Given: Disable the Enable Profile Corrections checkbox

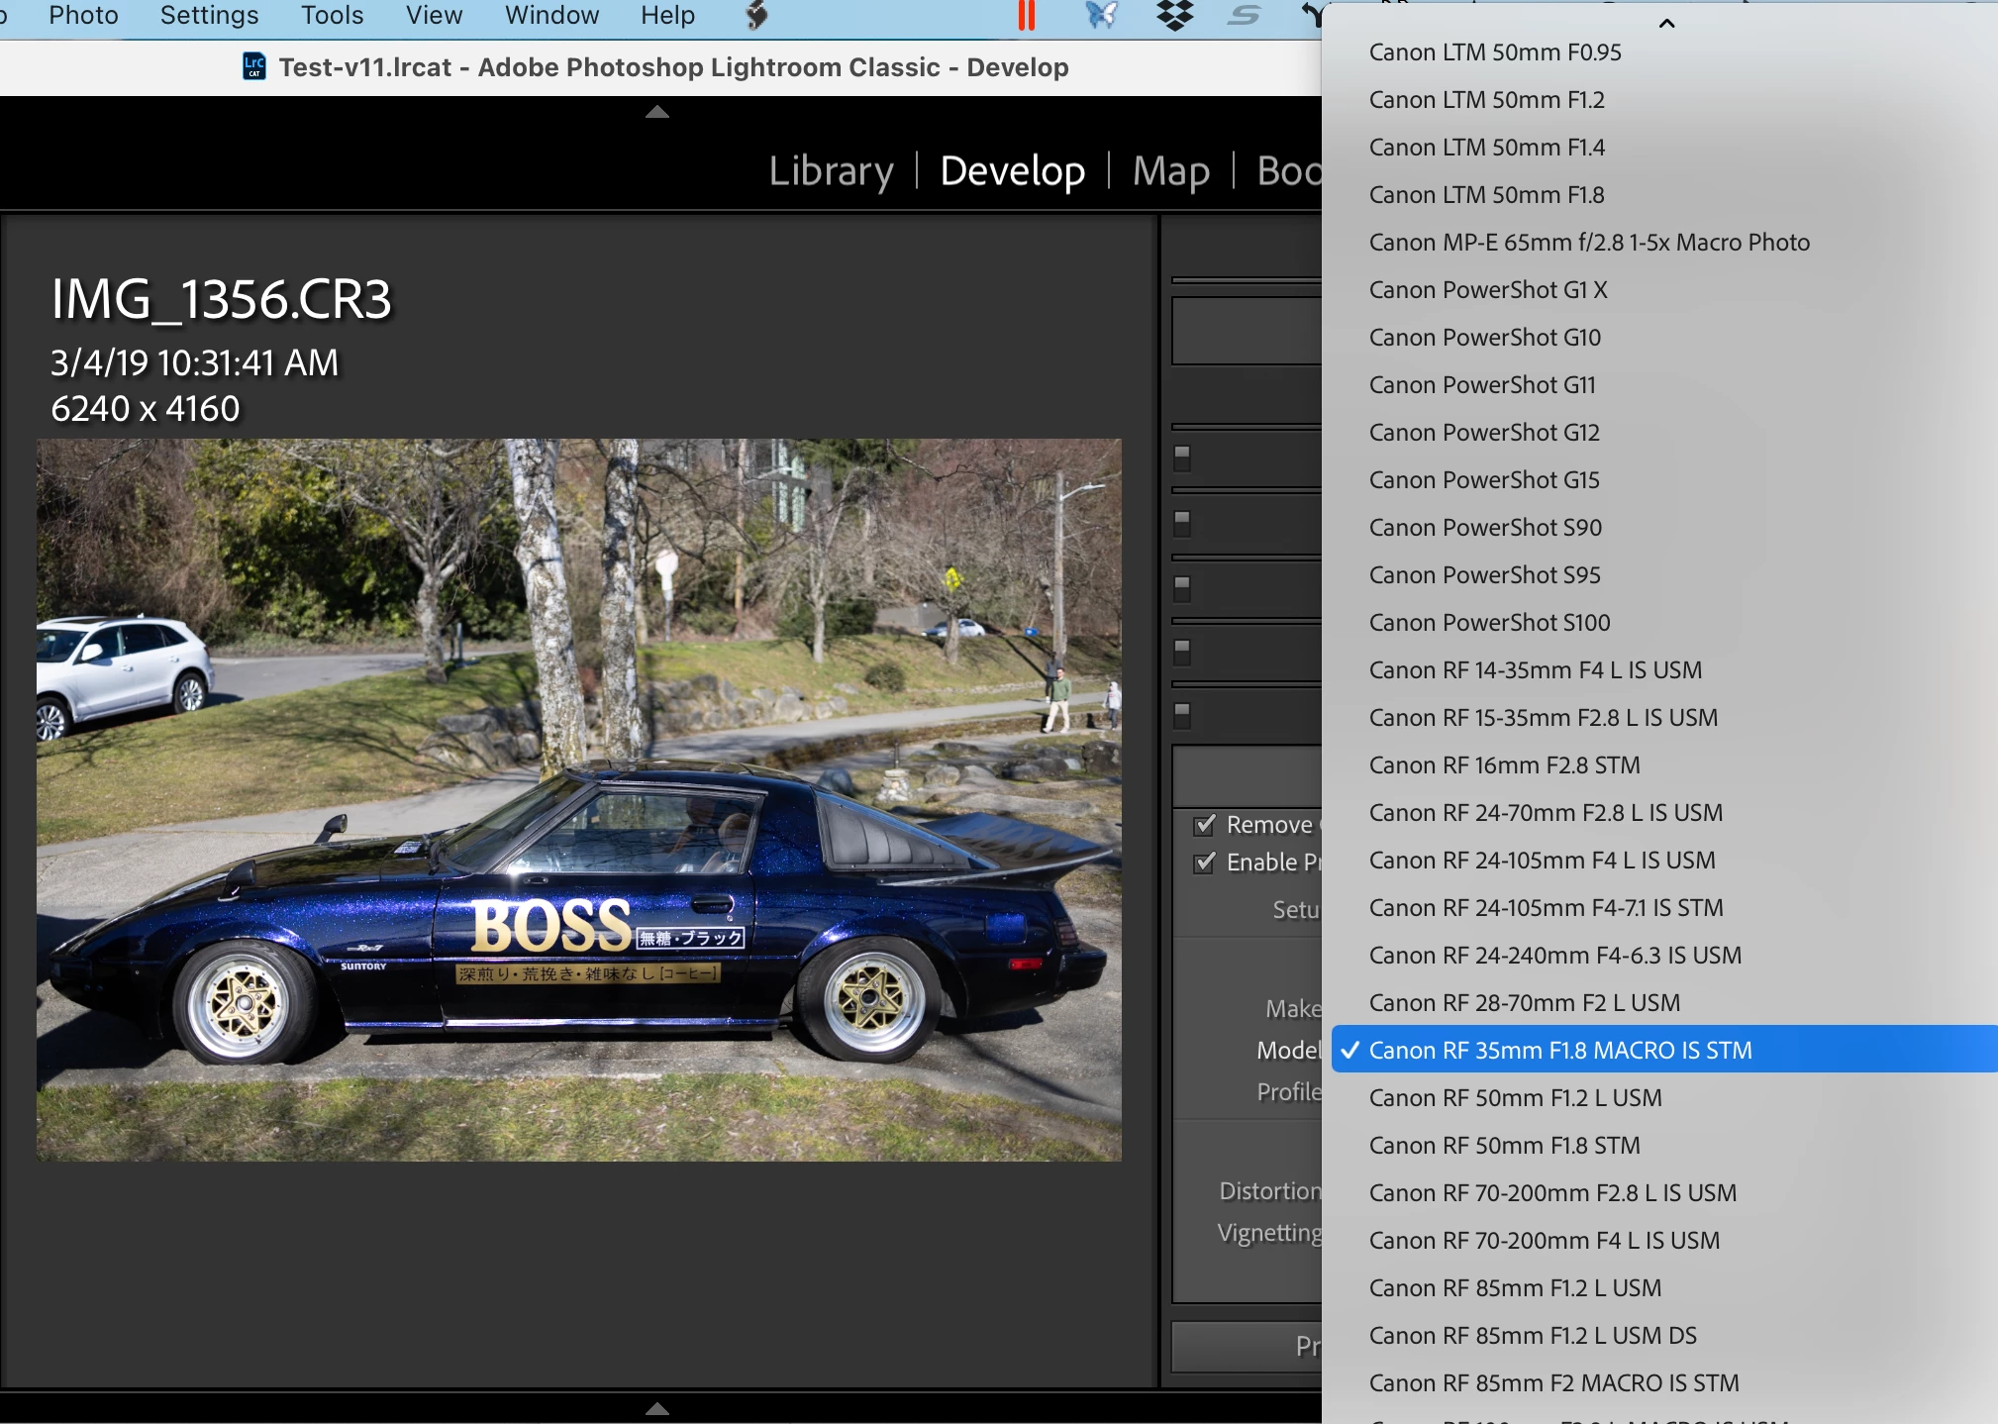Looking at the screenshot, I should point(1205,863).
